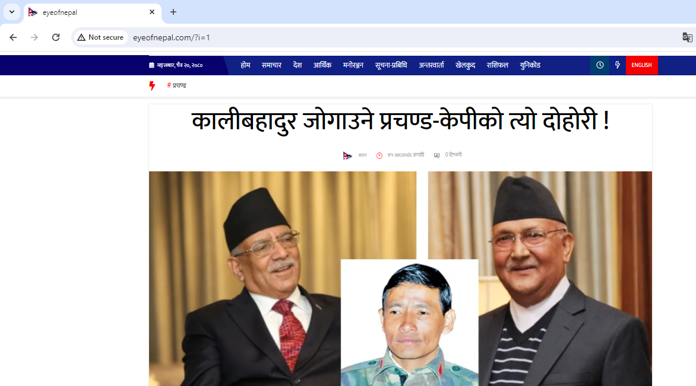
Task: Open the होम menu item
Action: (x=245, y=65)
